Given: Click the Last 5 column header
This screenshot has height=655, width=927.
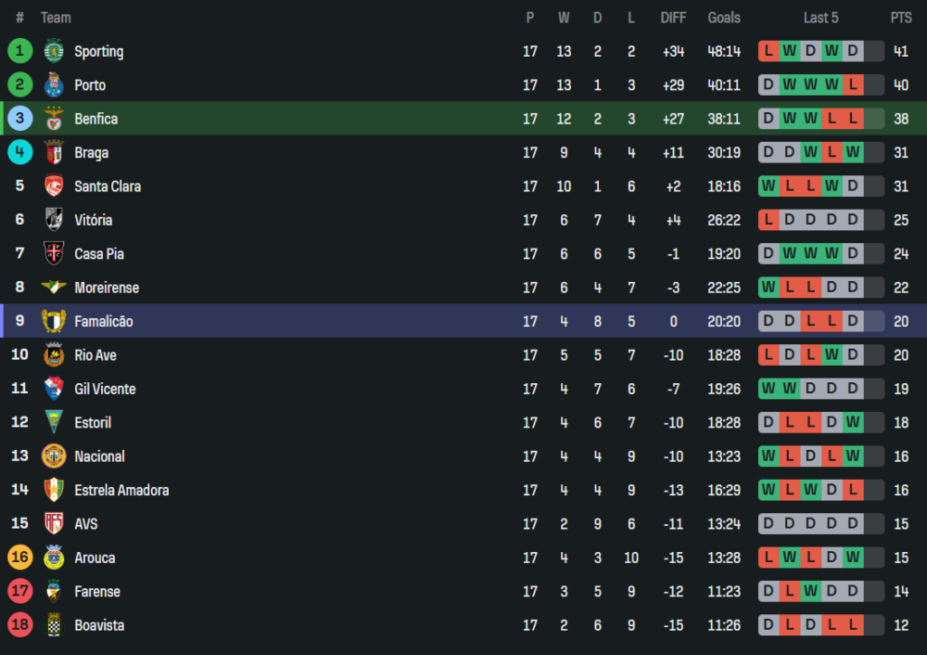Looking at the screenshot, I should (x=820, y=18).
